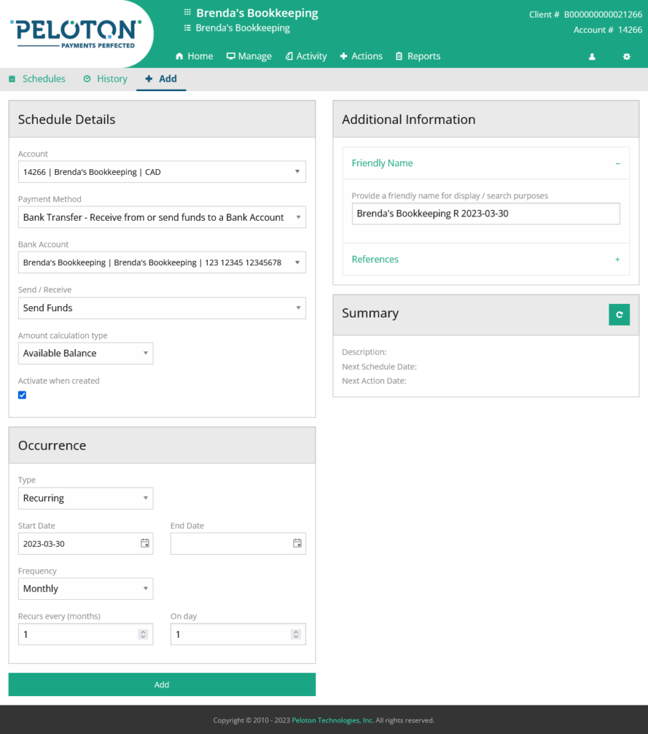The image size is (648, 734).
Task: Switch to the History tab
Action: click(x=105, y=79)
